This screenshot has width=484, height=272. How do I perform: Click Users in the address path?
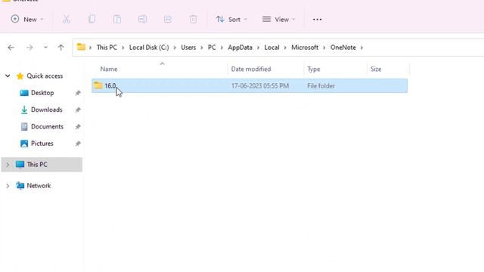click(x=188, y=48)
